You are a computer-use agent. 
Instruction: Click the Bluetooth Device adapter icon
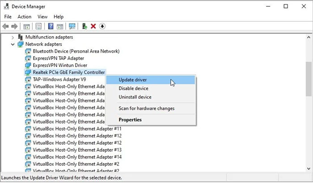[x=28, y=51]
